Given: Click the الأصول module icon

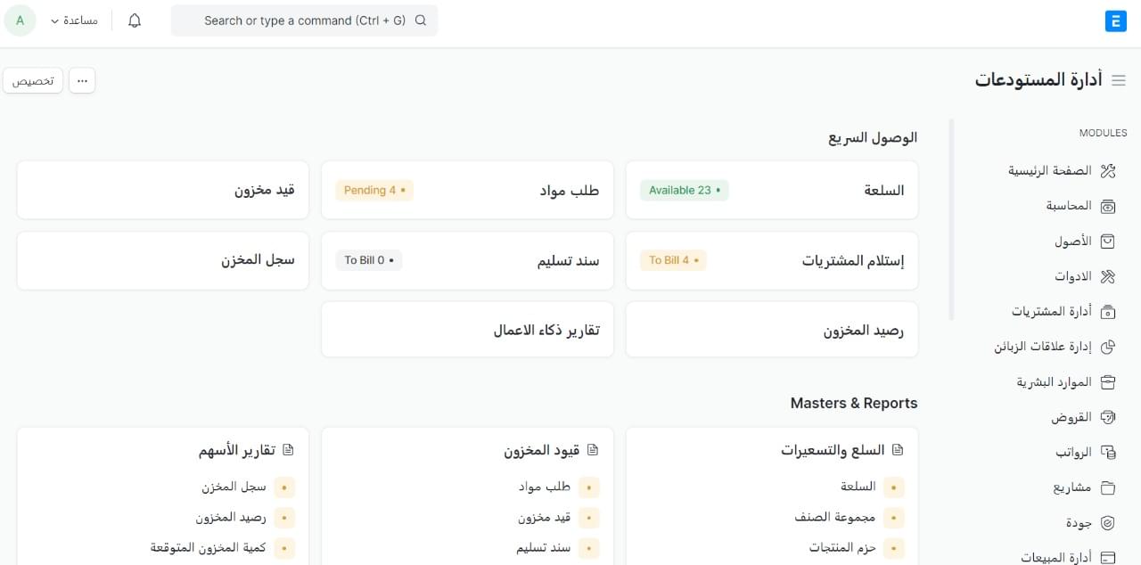Looking at the screenshot, I should [x=1108, y=241].
